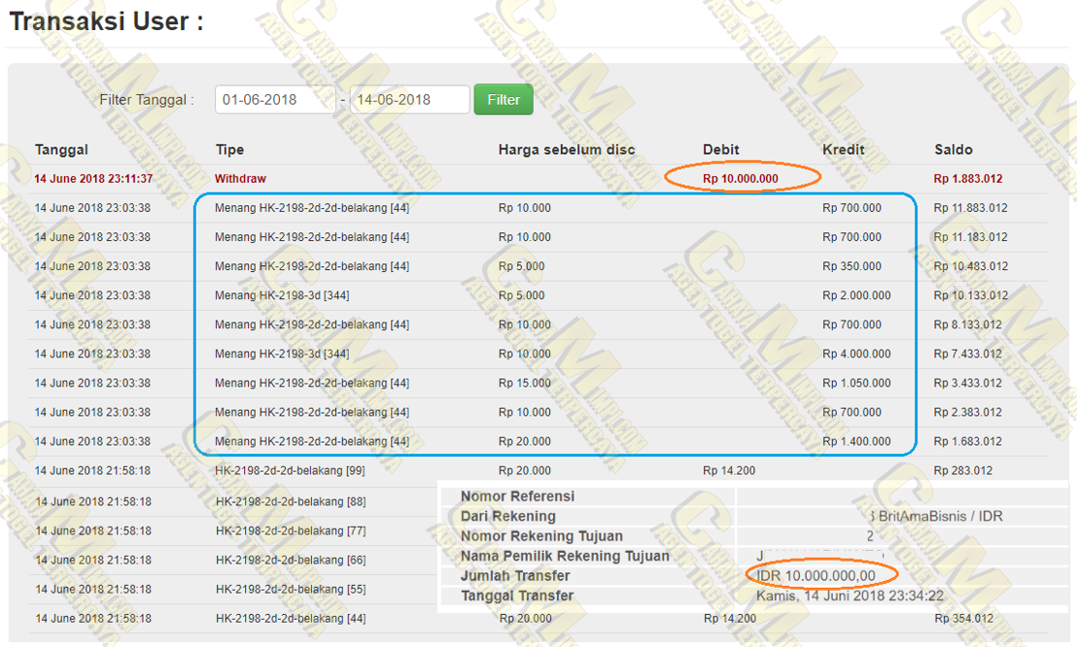Click the green Filter button
The image size is (1077, 647).
click(x=504, y=99)
